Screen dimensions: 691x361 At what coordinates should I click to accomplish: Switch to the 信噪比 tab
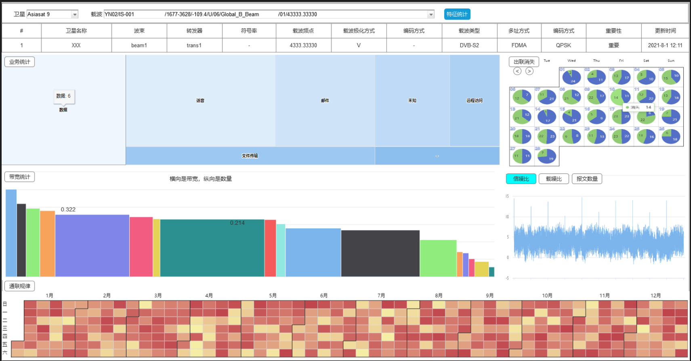point(521,179)
